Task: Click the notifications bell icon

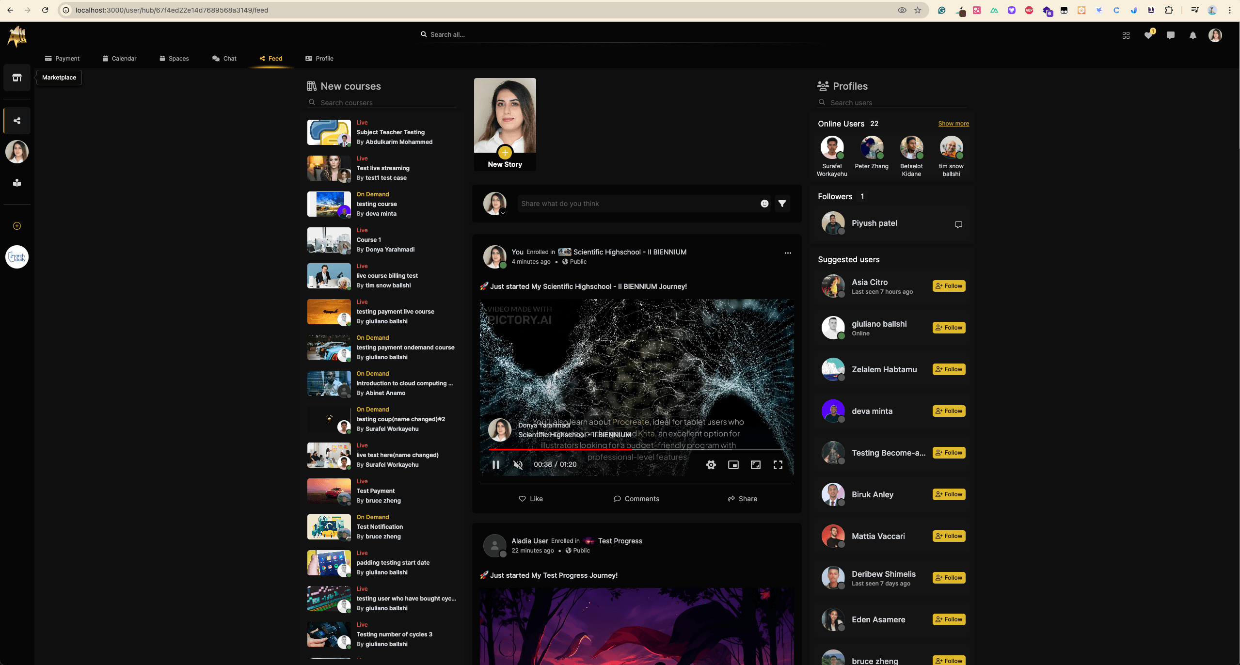Action: click(x=1192, y=35)
